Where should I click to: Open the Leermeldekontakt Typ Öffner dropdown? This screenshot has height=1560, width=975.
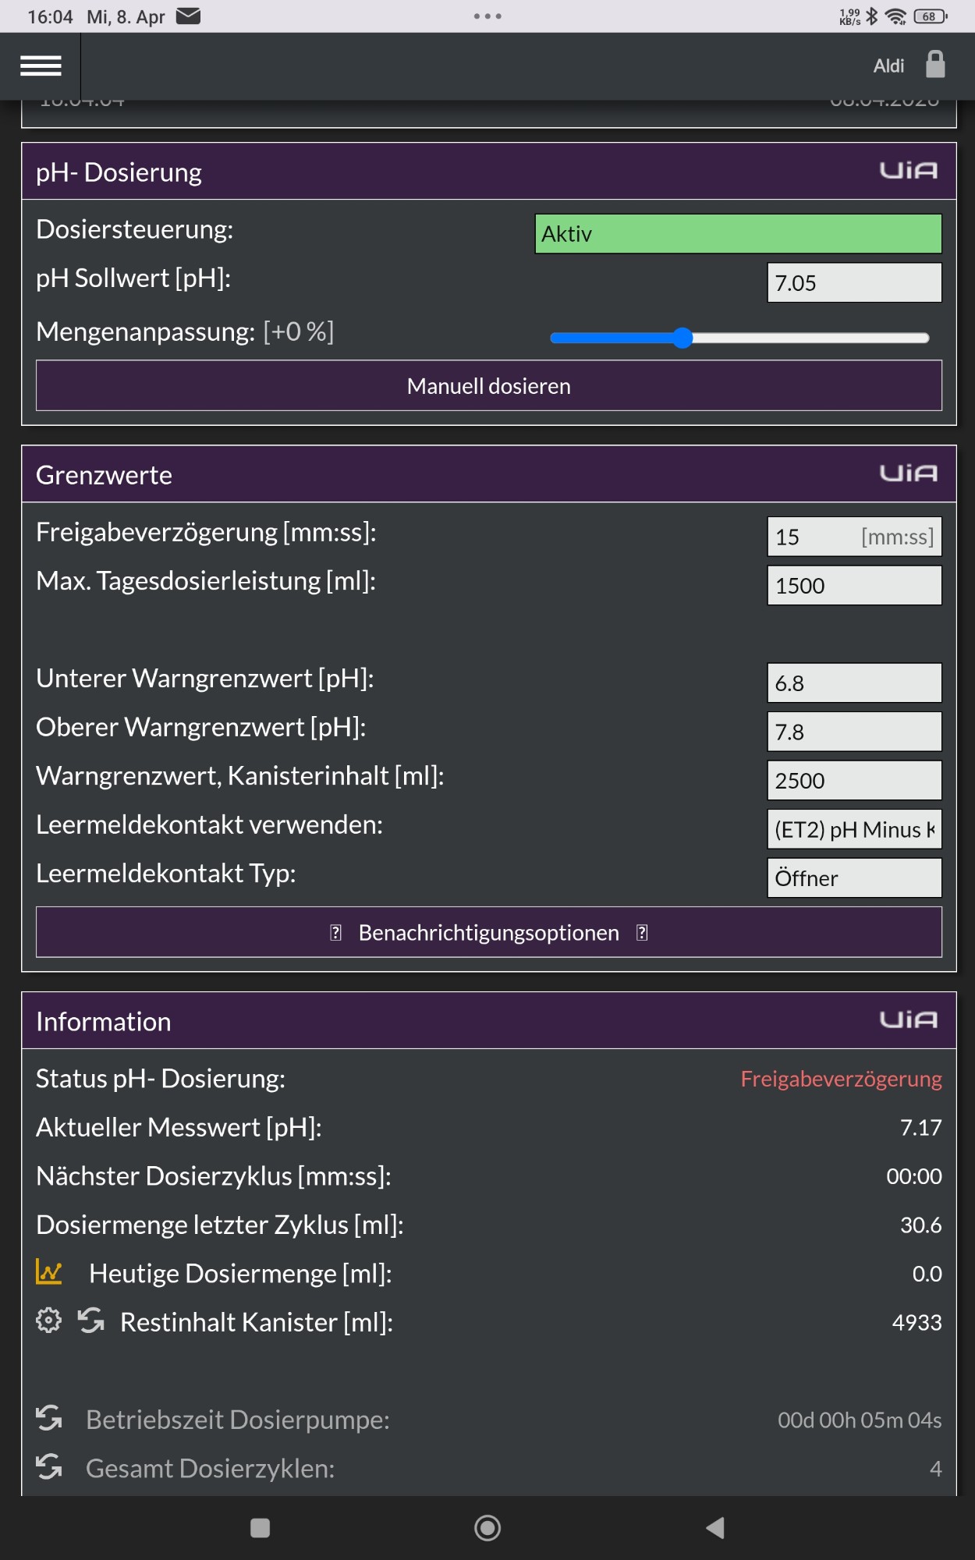tap(854, 878)
